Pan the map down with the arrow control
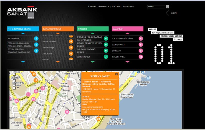The width and height of the screenshot is (205, 130). 14,81
